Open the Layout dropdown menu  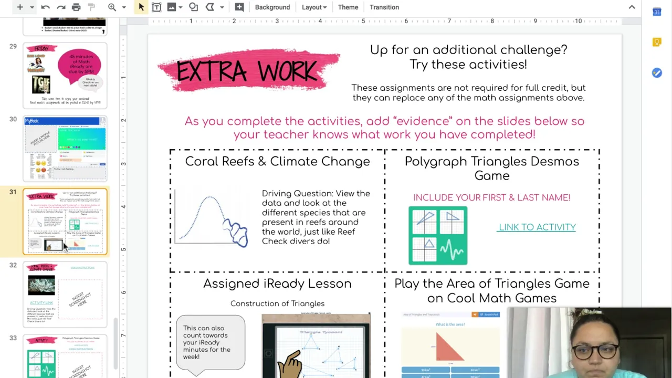tap(314, 7)
